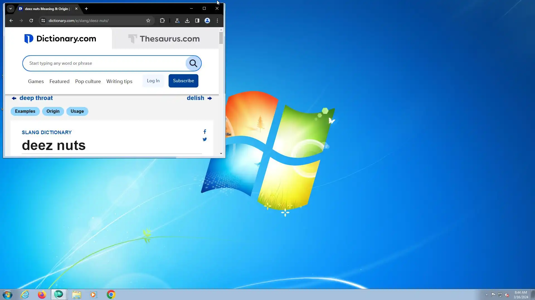This screenshot has height=300, width=535.
Task: Show hidden system tray icons arrow
Action: [x=487, y=295]
